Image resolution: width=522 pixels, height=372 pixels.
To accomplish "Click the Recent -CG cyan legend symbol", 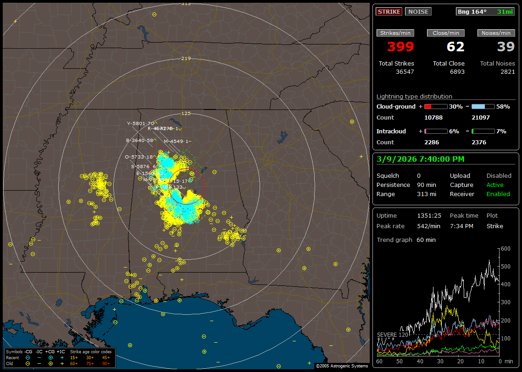I will coord(28,357).
